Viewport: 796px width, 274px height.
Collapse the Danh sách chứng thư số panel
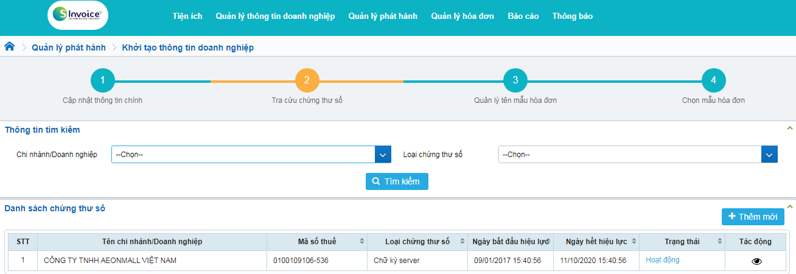click(x=790, y=207)
